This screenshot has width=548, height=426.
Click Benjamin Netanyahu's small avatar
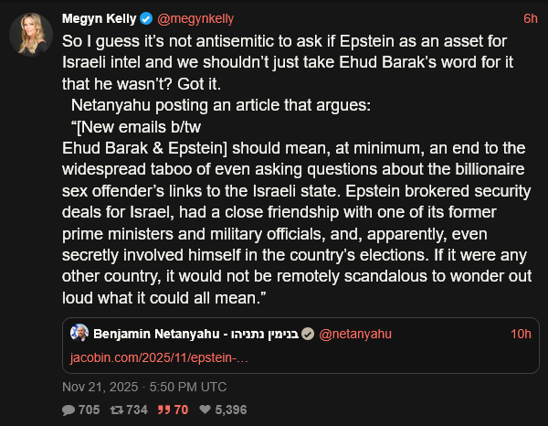coord(79,334)
